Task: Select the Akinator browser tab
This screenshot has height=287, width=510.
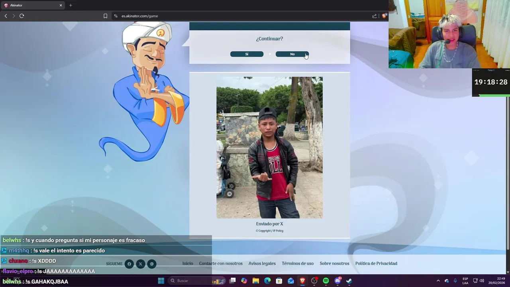Action: pyautogui.click(x=32, y=5)
